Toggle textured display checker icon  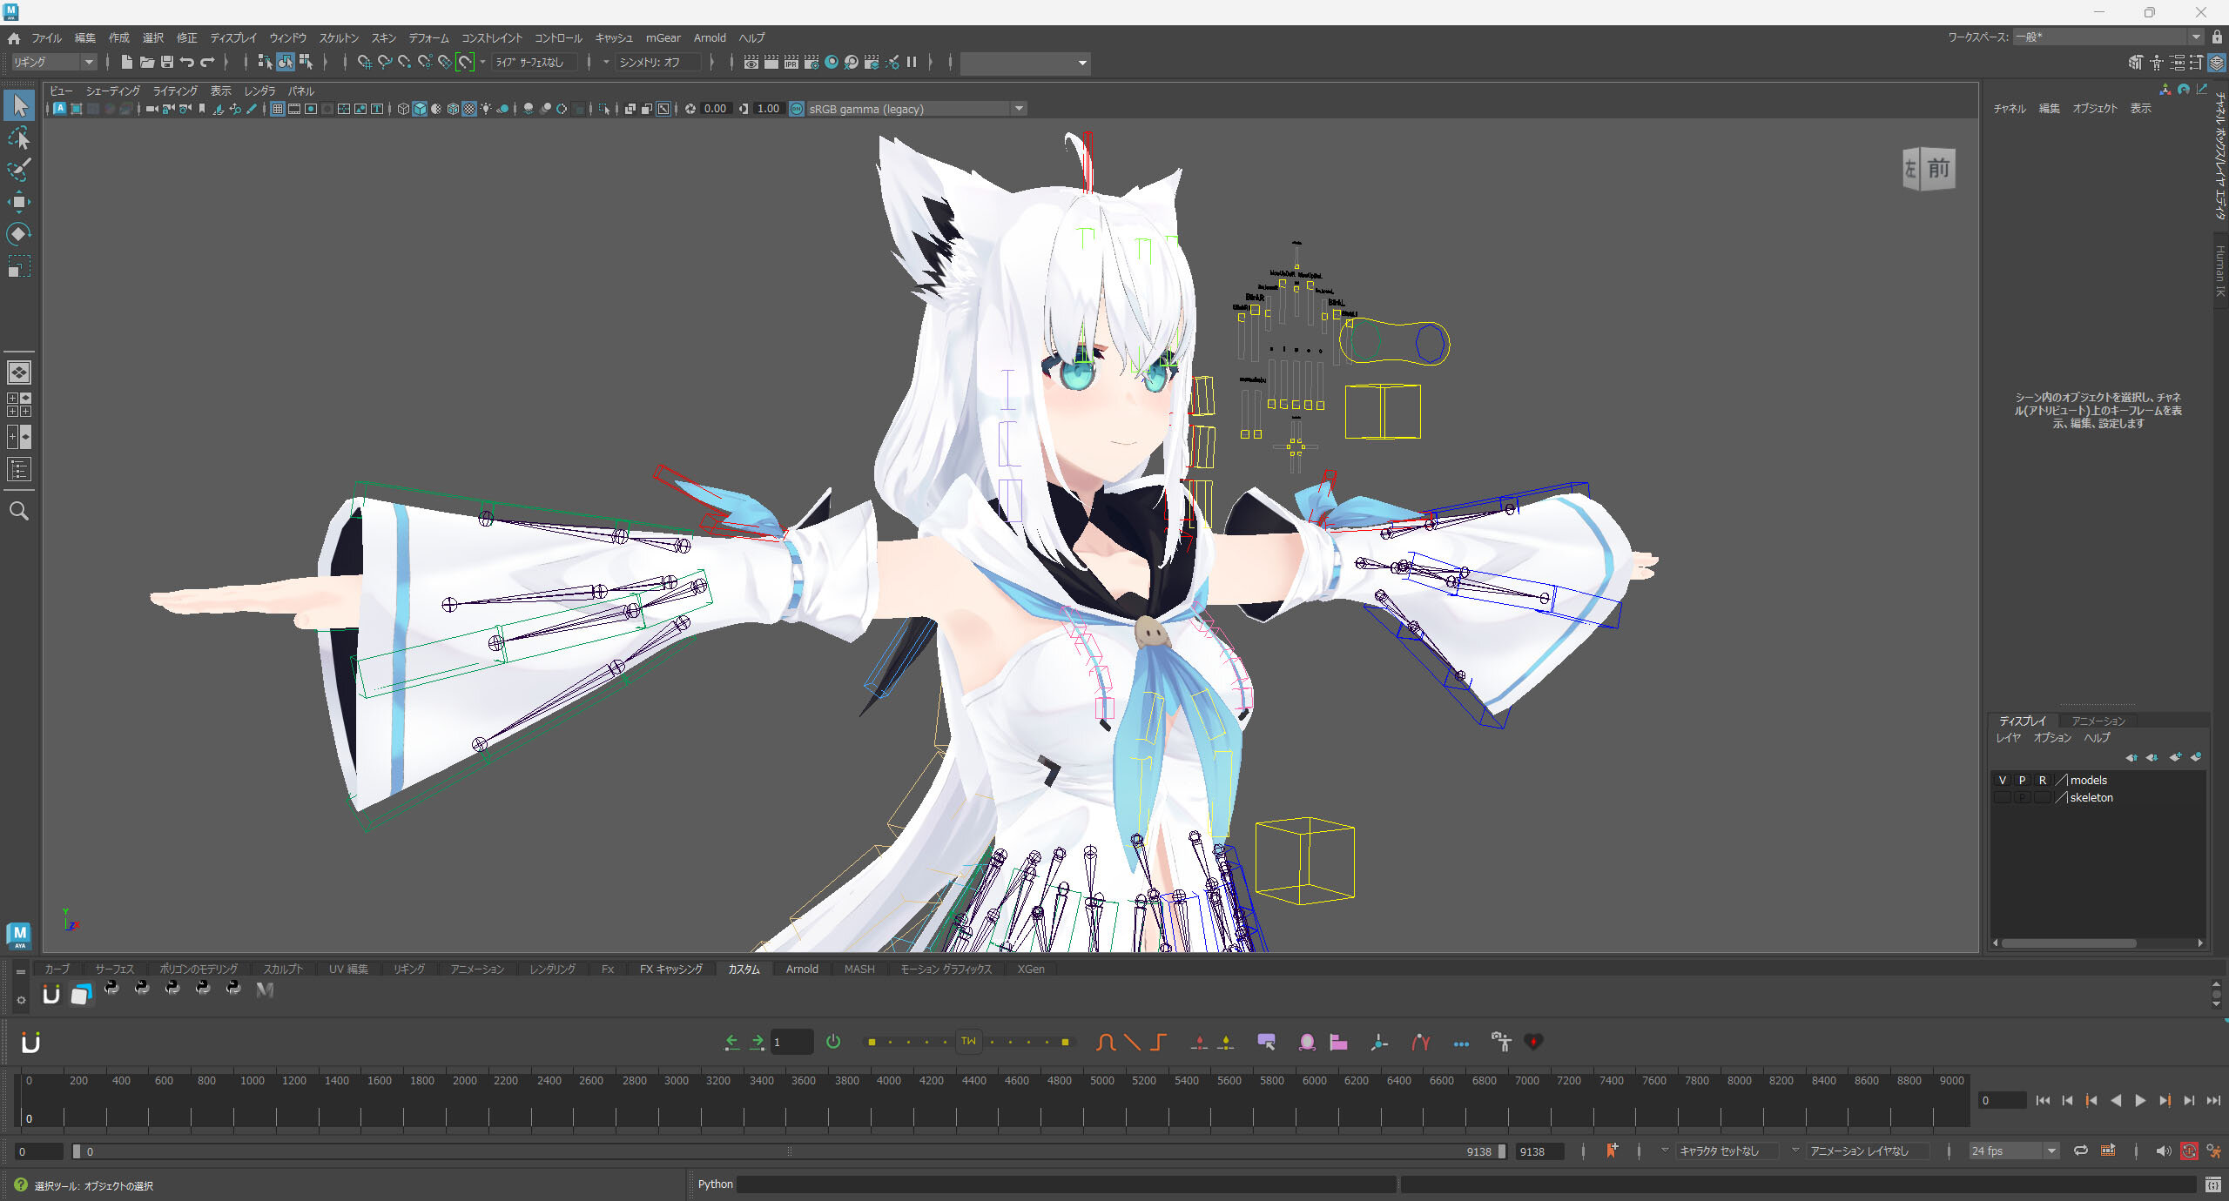click(x=469, y=109)
